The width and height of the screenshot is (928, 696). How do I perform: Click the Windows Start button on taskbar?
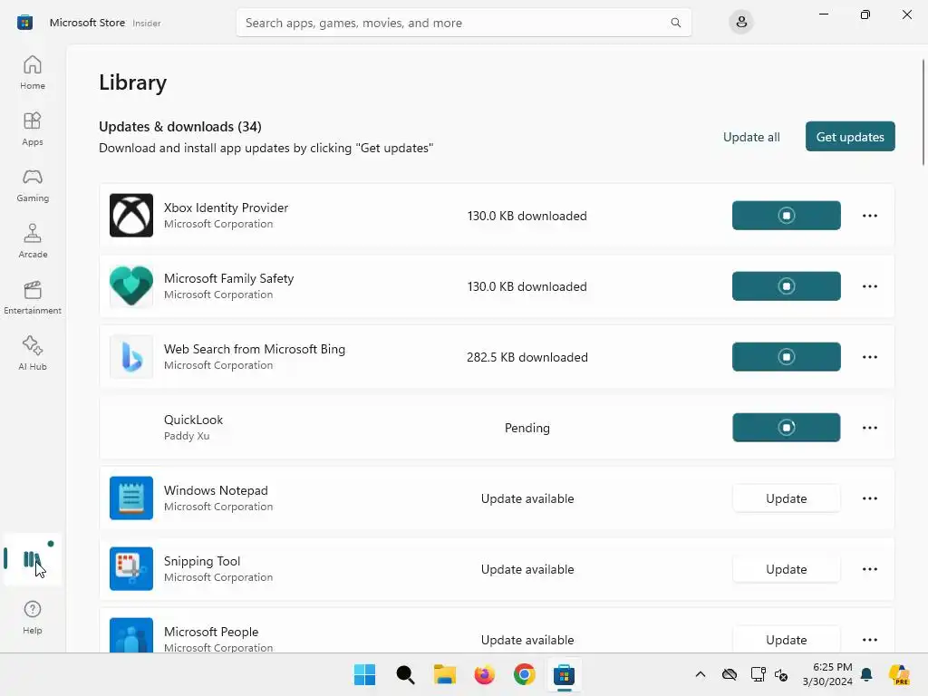364,674
